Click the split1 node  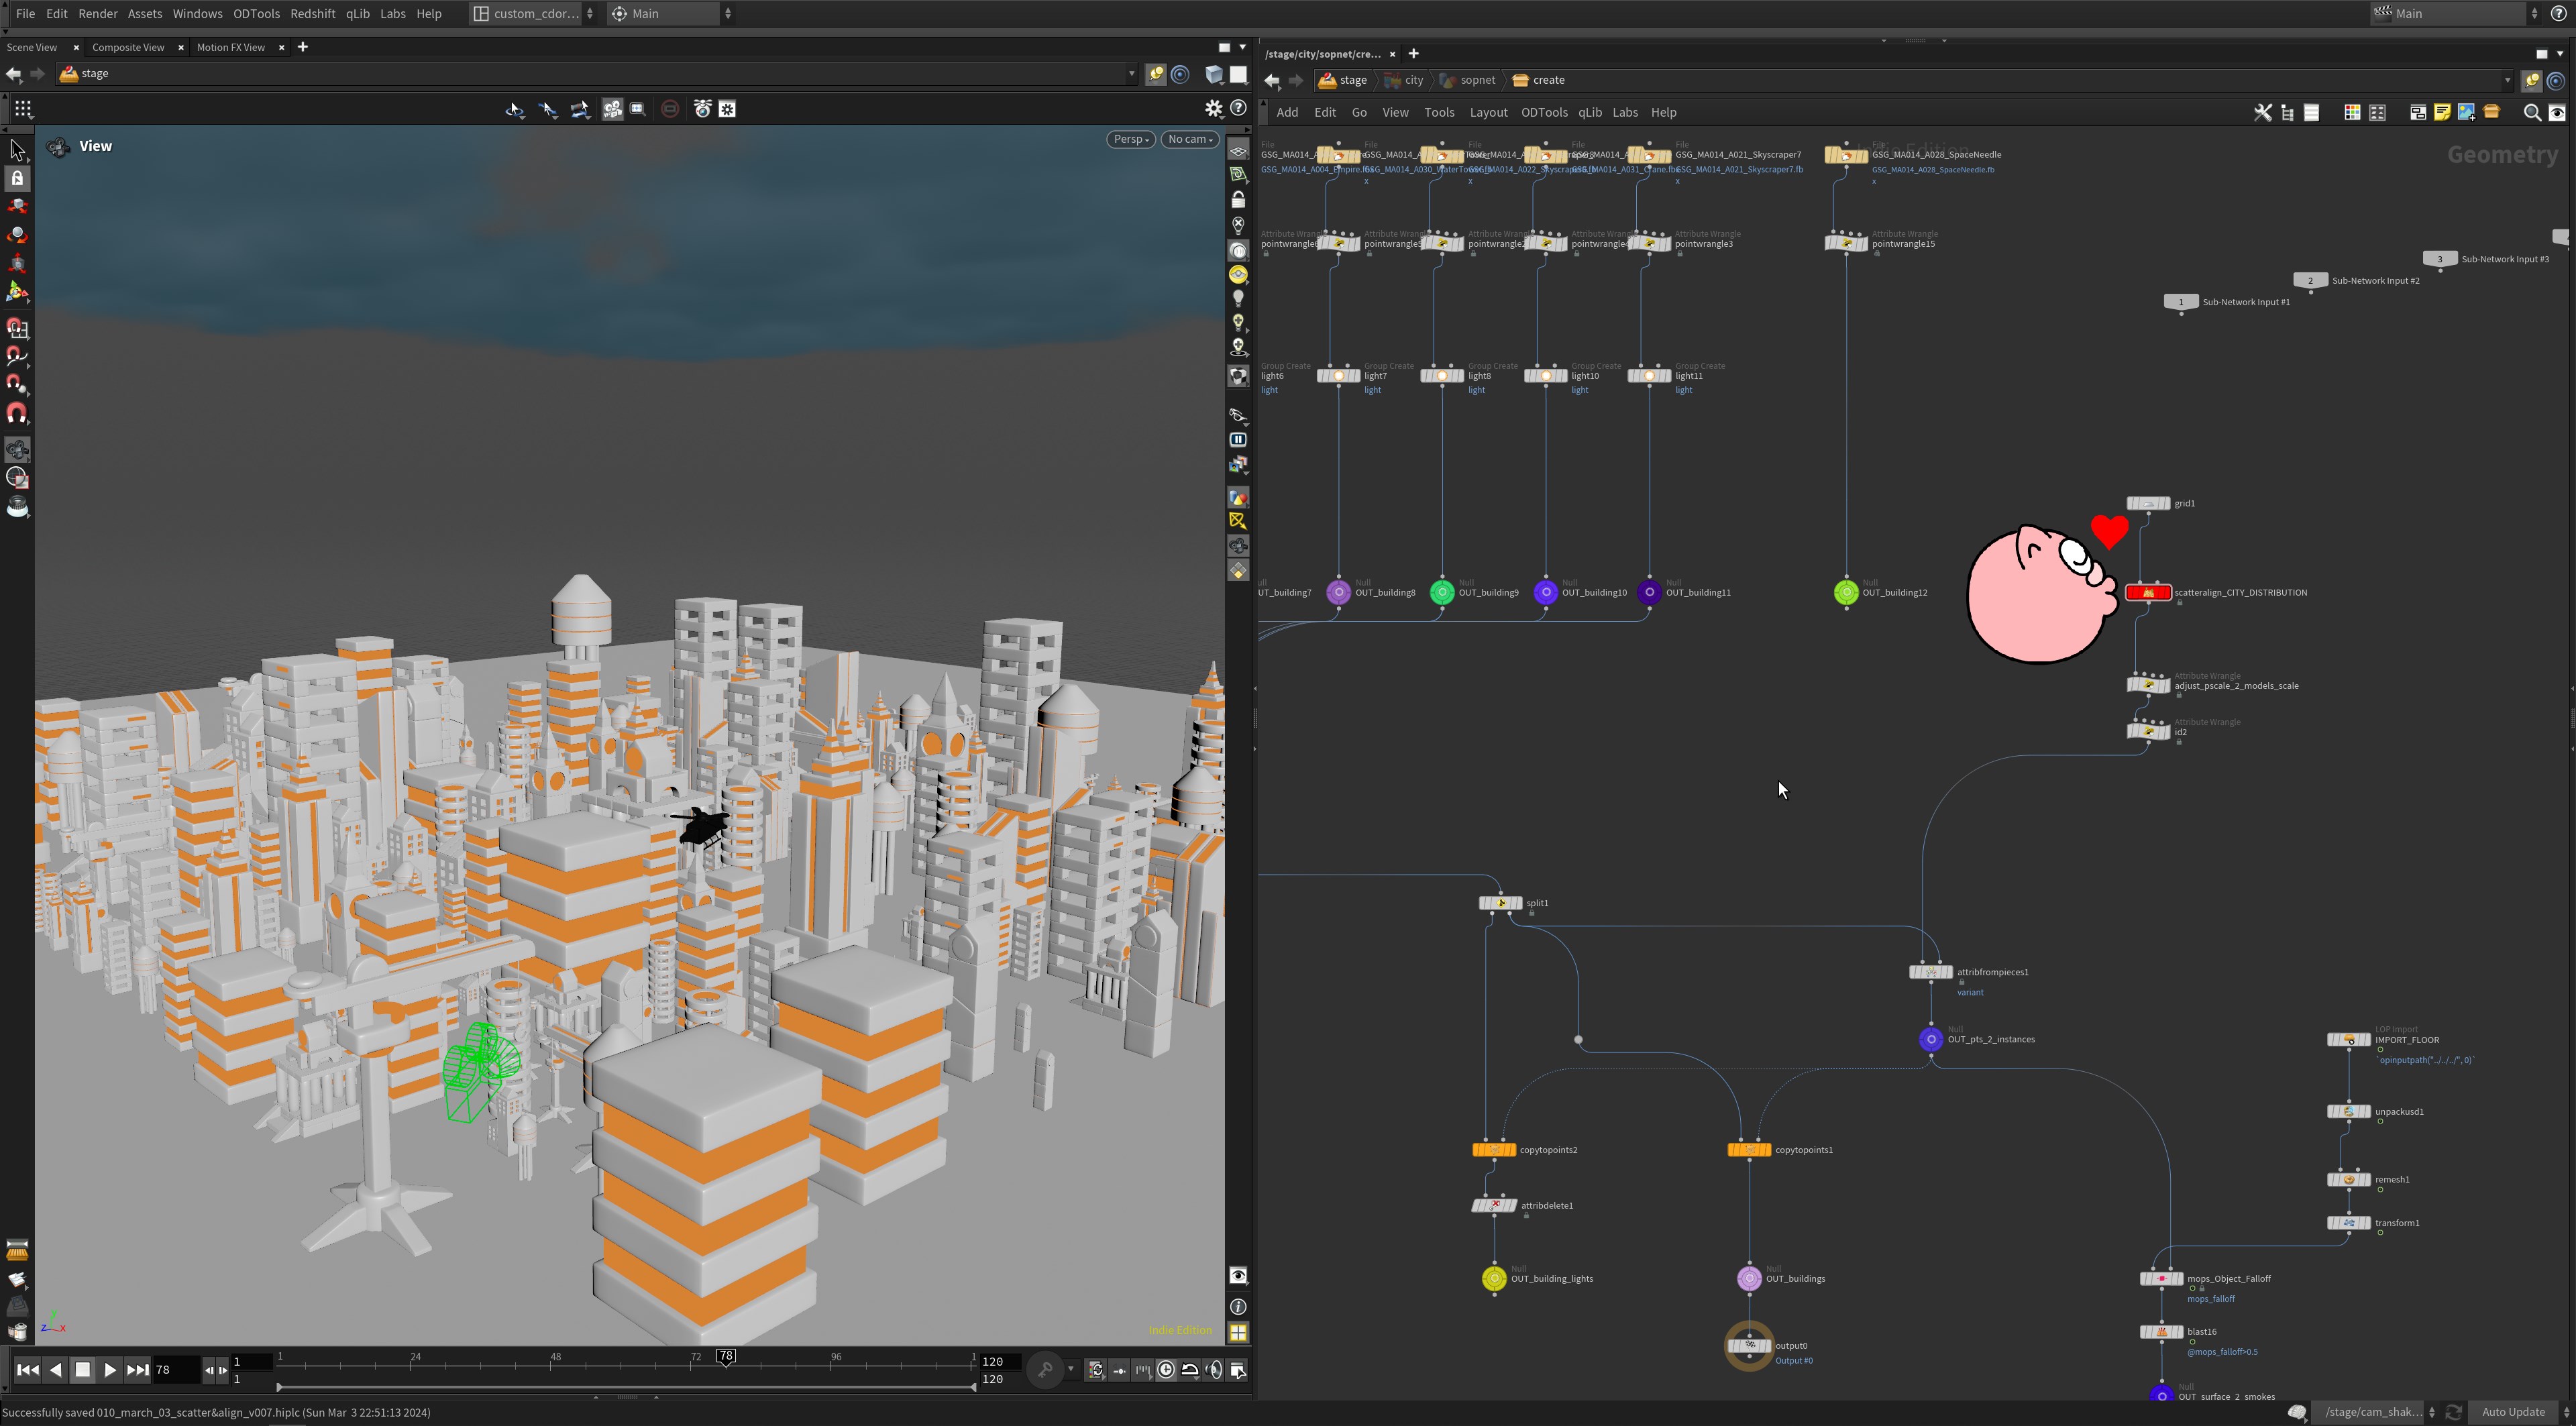pos(1500,903)
